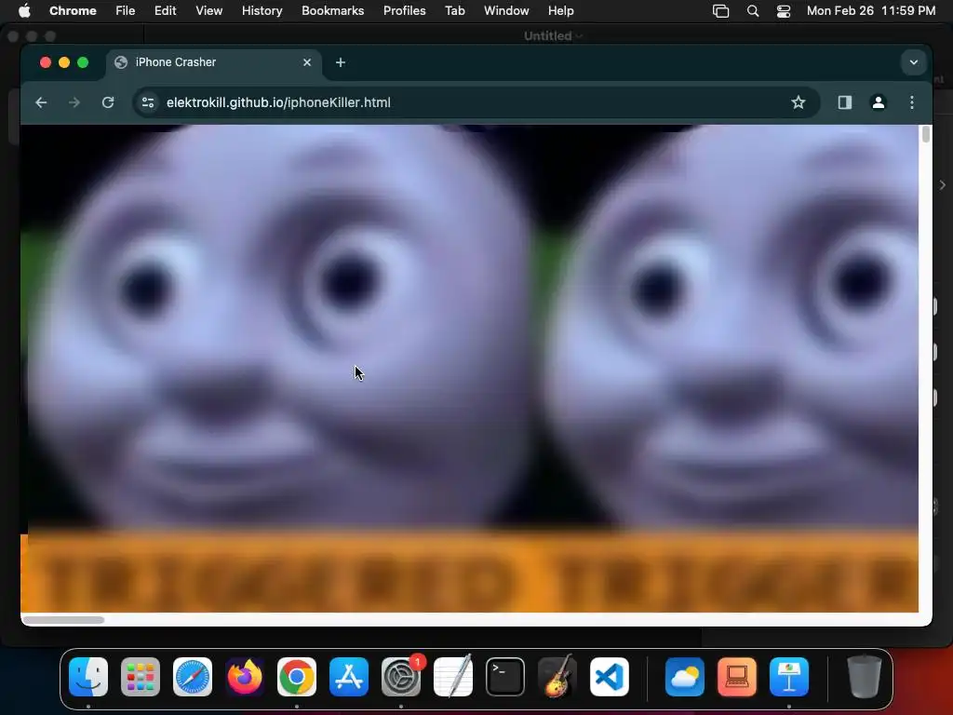Click the date and time clock
This screenshot has height=715, width=953.
[x=871, y=11]
